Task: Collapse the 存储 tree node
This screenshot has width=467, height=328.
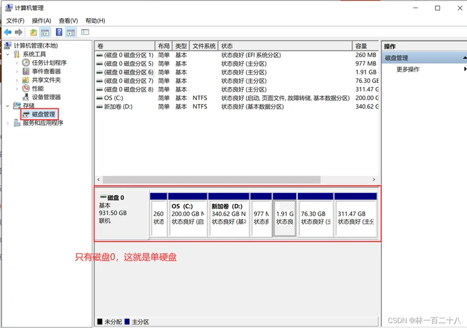Action: tap(8, 106)
